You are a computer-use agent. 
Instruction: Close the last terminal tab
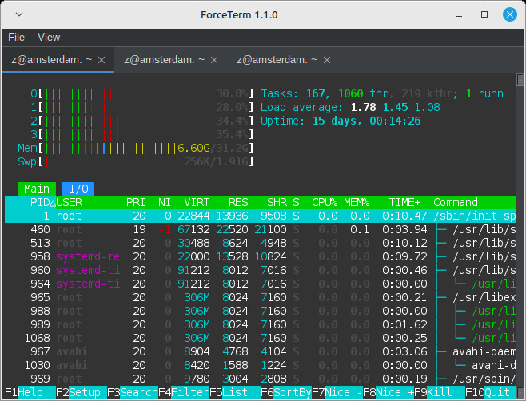coord(327,60)
